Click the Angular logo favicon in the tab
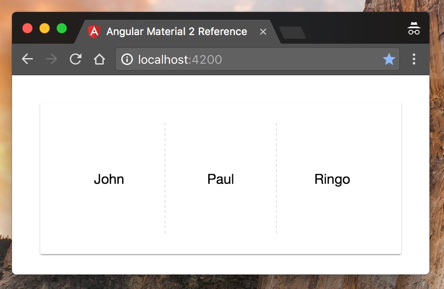 [x=94, y=32]
